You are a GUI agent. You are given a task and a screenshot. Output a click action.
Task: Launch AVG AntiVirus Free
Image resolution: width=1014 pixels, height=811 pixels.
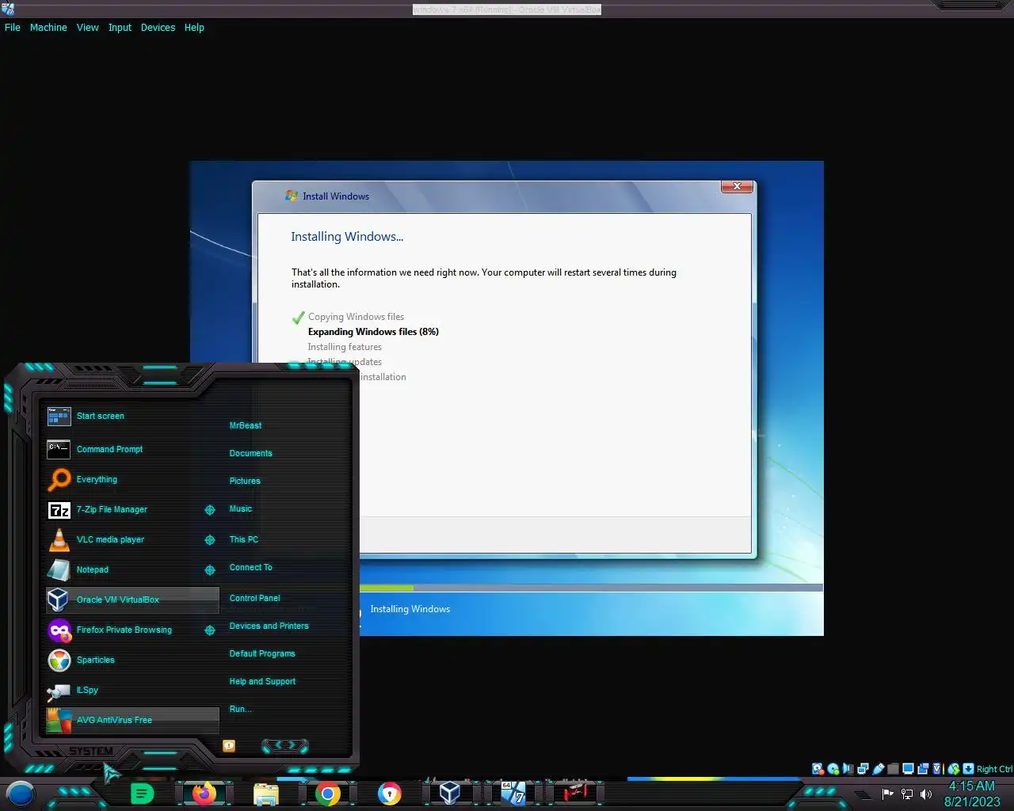tap(132, 720)
